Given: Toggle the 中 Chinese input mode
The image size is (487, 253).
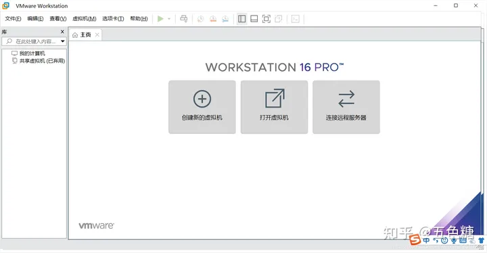Looking at the screenshot, I should [x=426, y=240].
